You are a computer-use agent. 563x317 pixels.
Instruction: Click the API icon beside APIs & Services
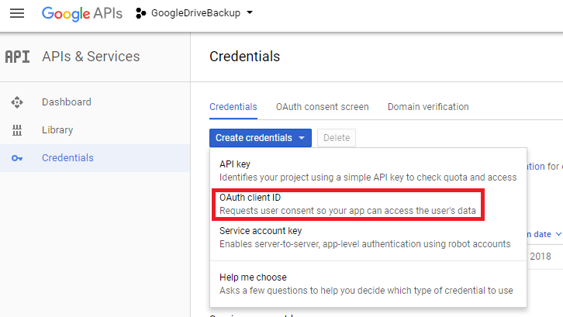pyautogui.click(x=17, y=57)
